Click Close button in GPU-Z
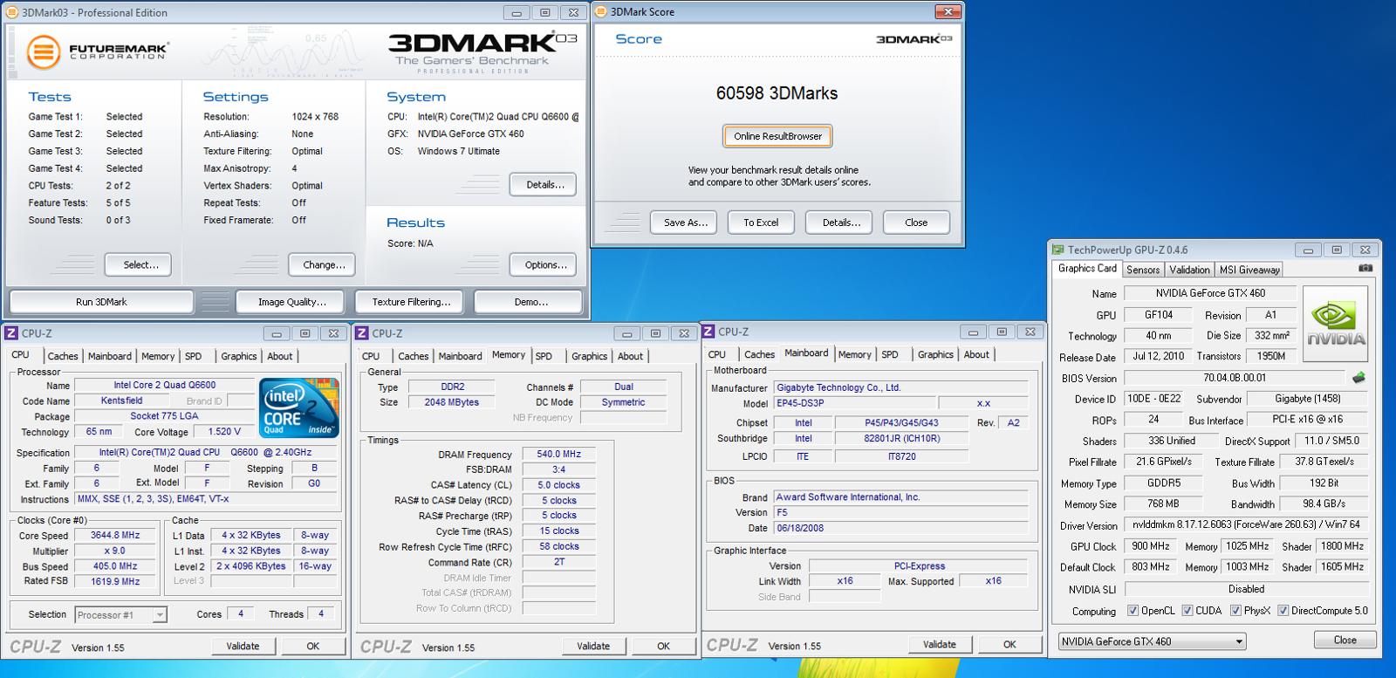 [x=1345, y=640]
